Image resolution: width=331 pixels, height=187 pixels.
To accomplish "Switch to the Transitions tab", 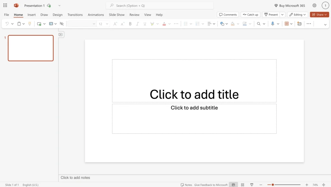I will [75, 15].
